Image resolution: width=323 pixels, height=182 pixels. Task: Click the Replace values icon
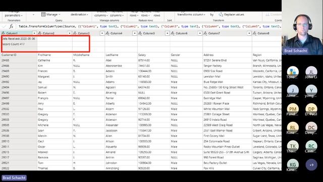tap(221, 15)
